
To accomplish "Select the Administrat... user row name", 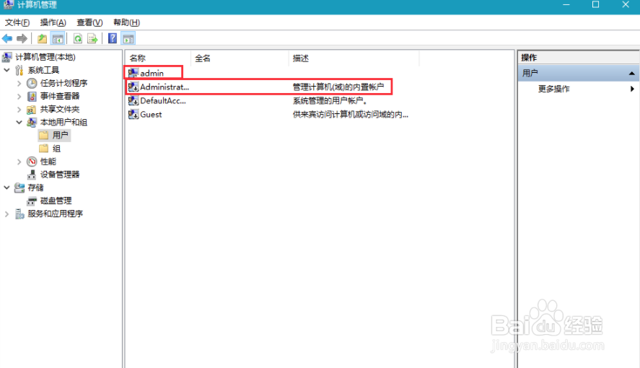I will 165,87.
